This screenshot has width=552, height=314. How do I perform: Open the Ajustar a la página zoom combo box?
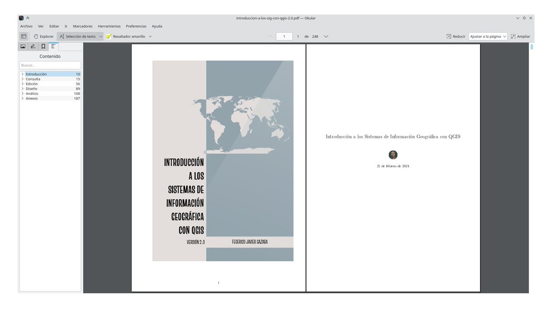click(x=488, y=36)
